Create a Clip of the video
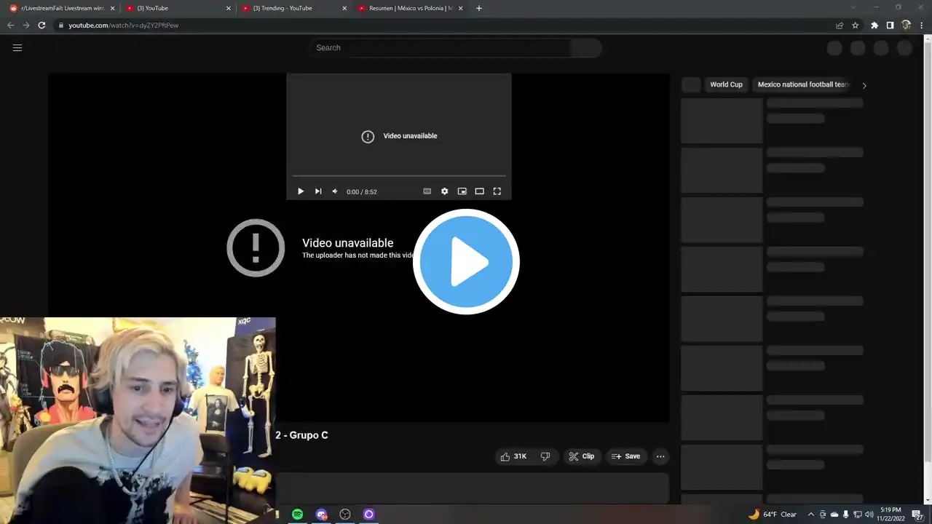This screenshot has width=932, height=524. pyautogui.click(x=582, y=456)
